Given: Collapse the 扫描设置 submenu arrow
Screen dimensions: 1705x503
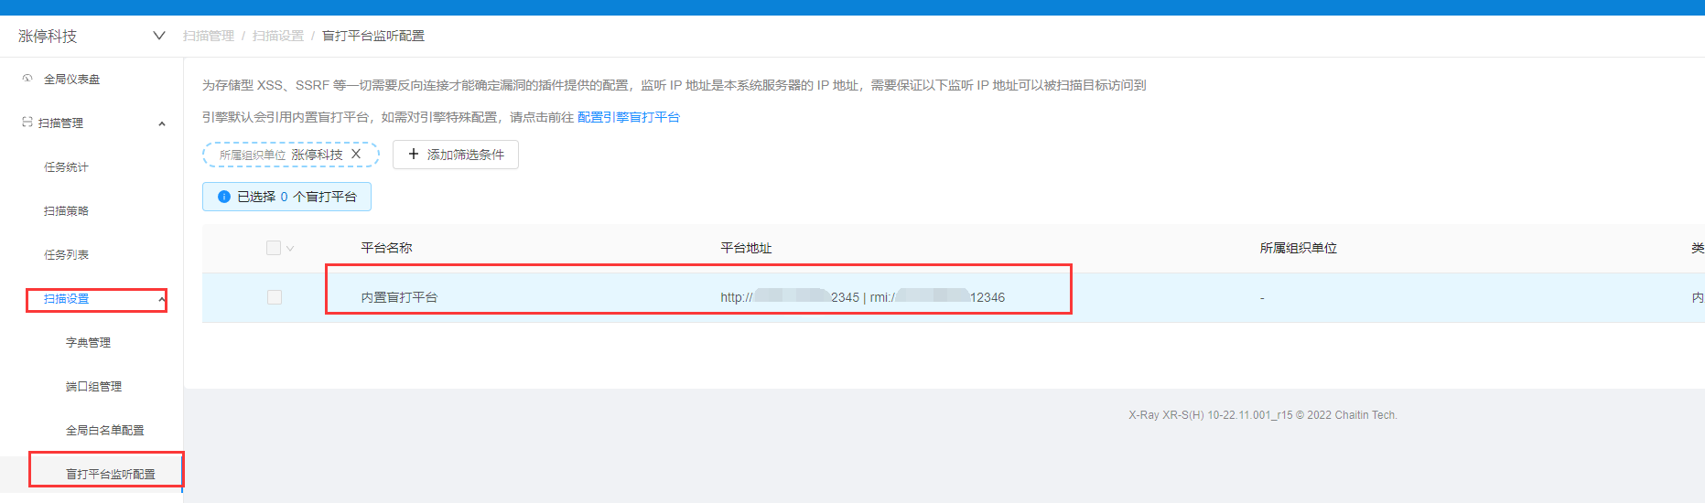Looking at the screenshot, I should coord(162,299).
